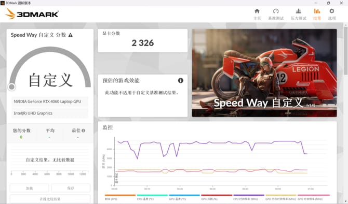
Task: Click the info icon next to 最佳
Action: (84, 130)
